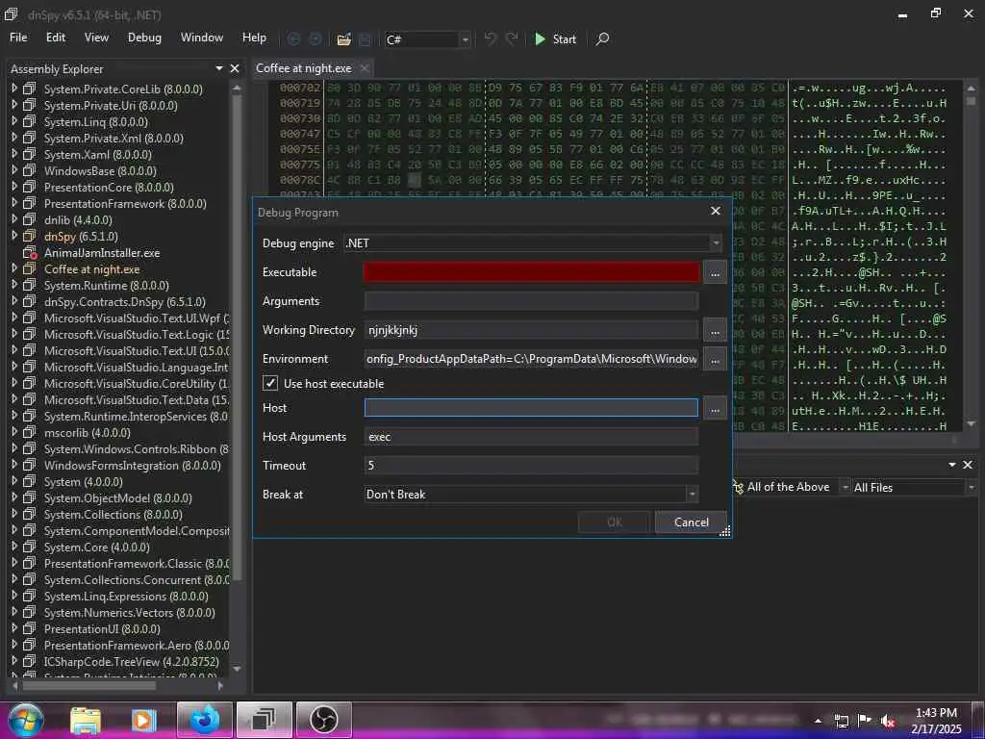The height and width of the screenshot is (739, 985).
Task: Open the Help menu
Action: (254, 38)
